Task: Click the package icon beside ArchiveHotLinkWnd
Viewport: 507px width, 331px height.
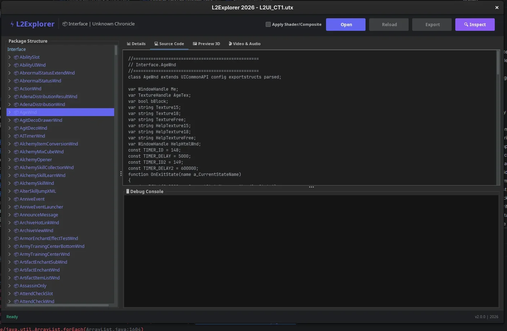Action: coord(16,223)
